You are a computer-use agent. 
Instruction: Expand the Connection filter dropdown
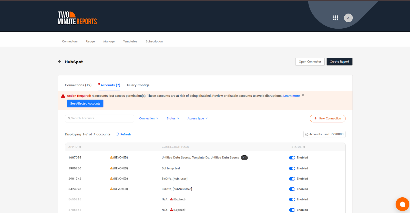(x=149, y=119)
